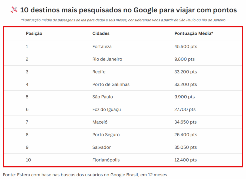The image size is (246, 179).
Task: Select the Fortaleza city cell
Action: click(102, 47)
